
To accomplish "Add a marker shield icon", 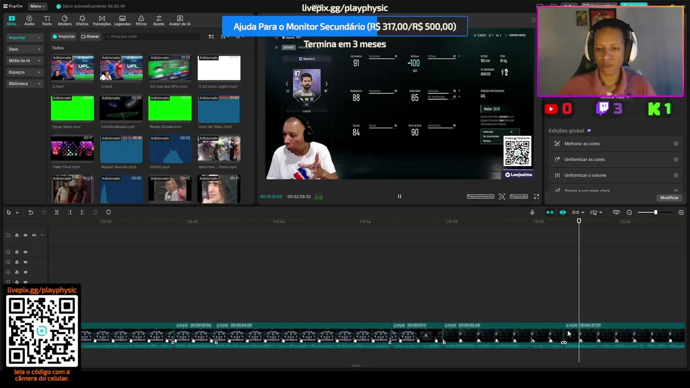I will coord(108,212).
